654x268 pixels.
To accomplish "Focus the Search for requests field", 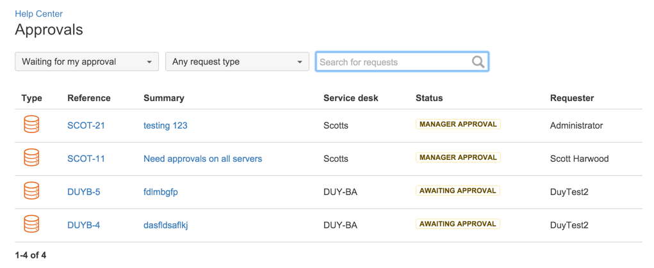I will pyautogui.click(x=402, y=61).
